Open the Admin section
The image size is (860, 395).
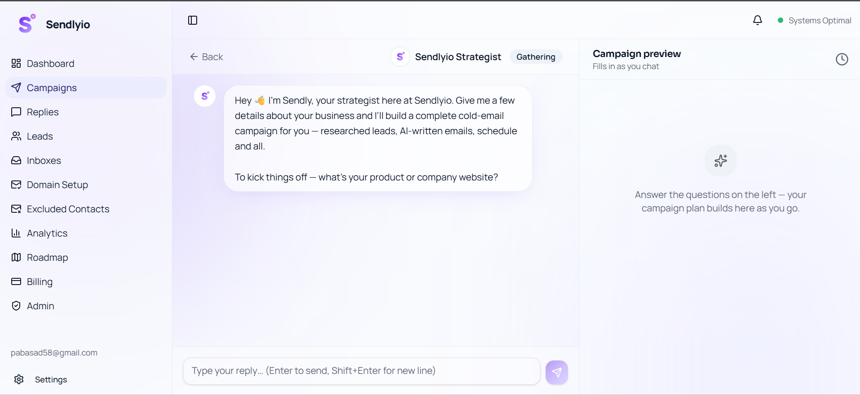point(86,306)
